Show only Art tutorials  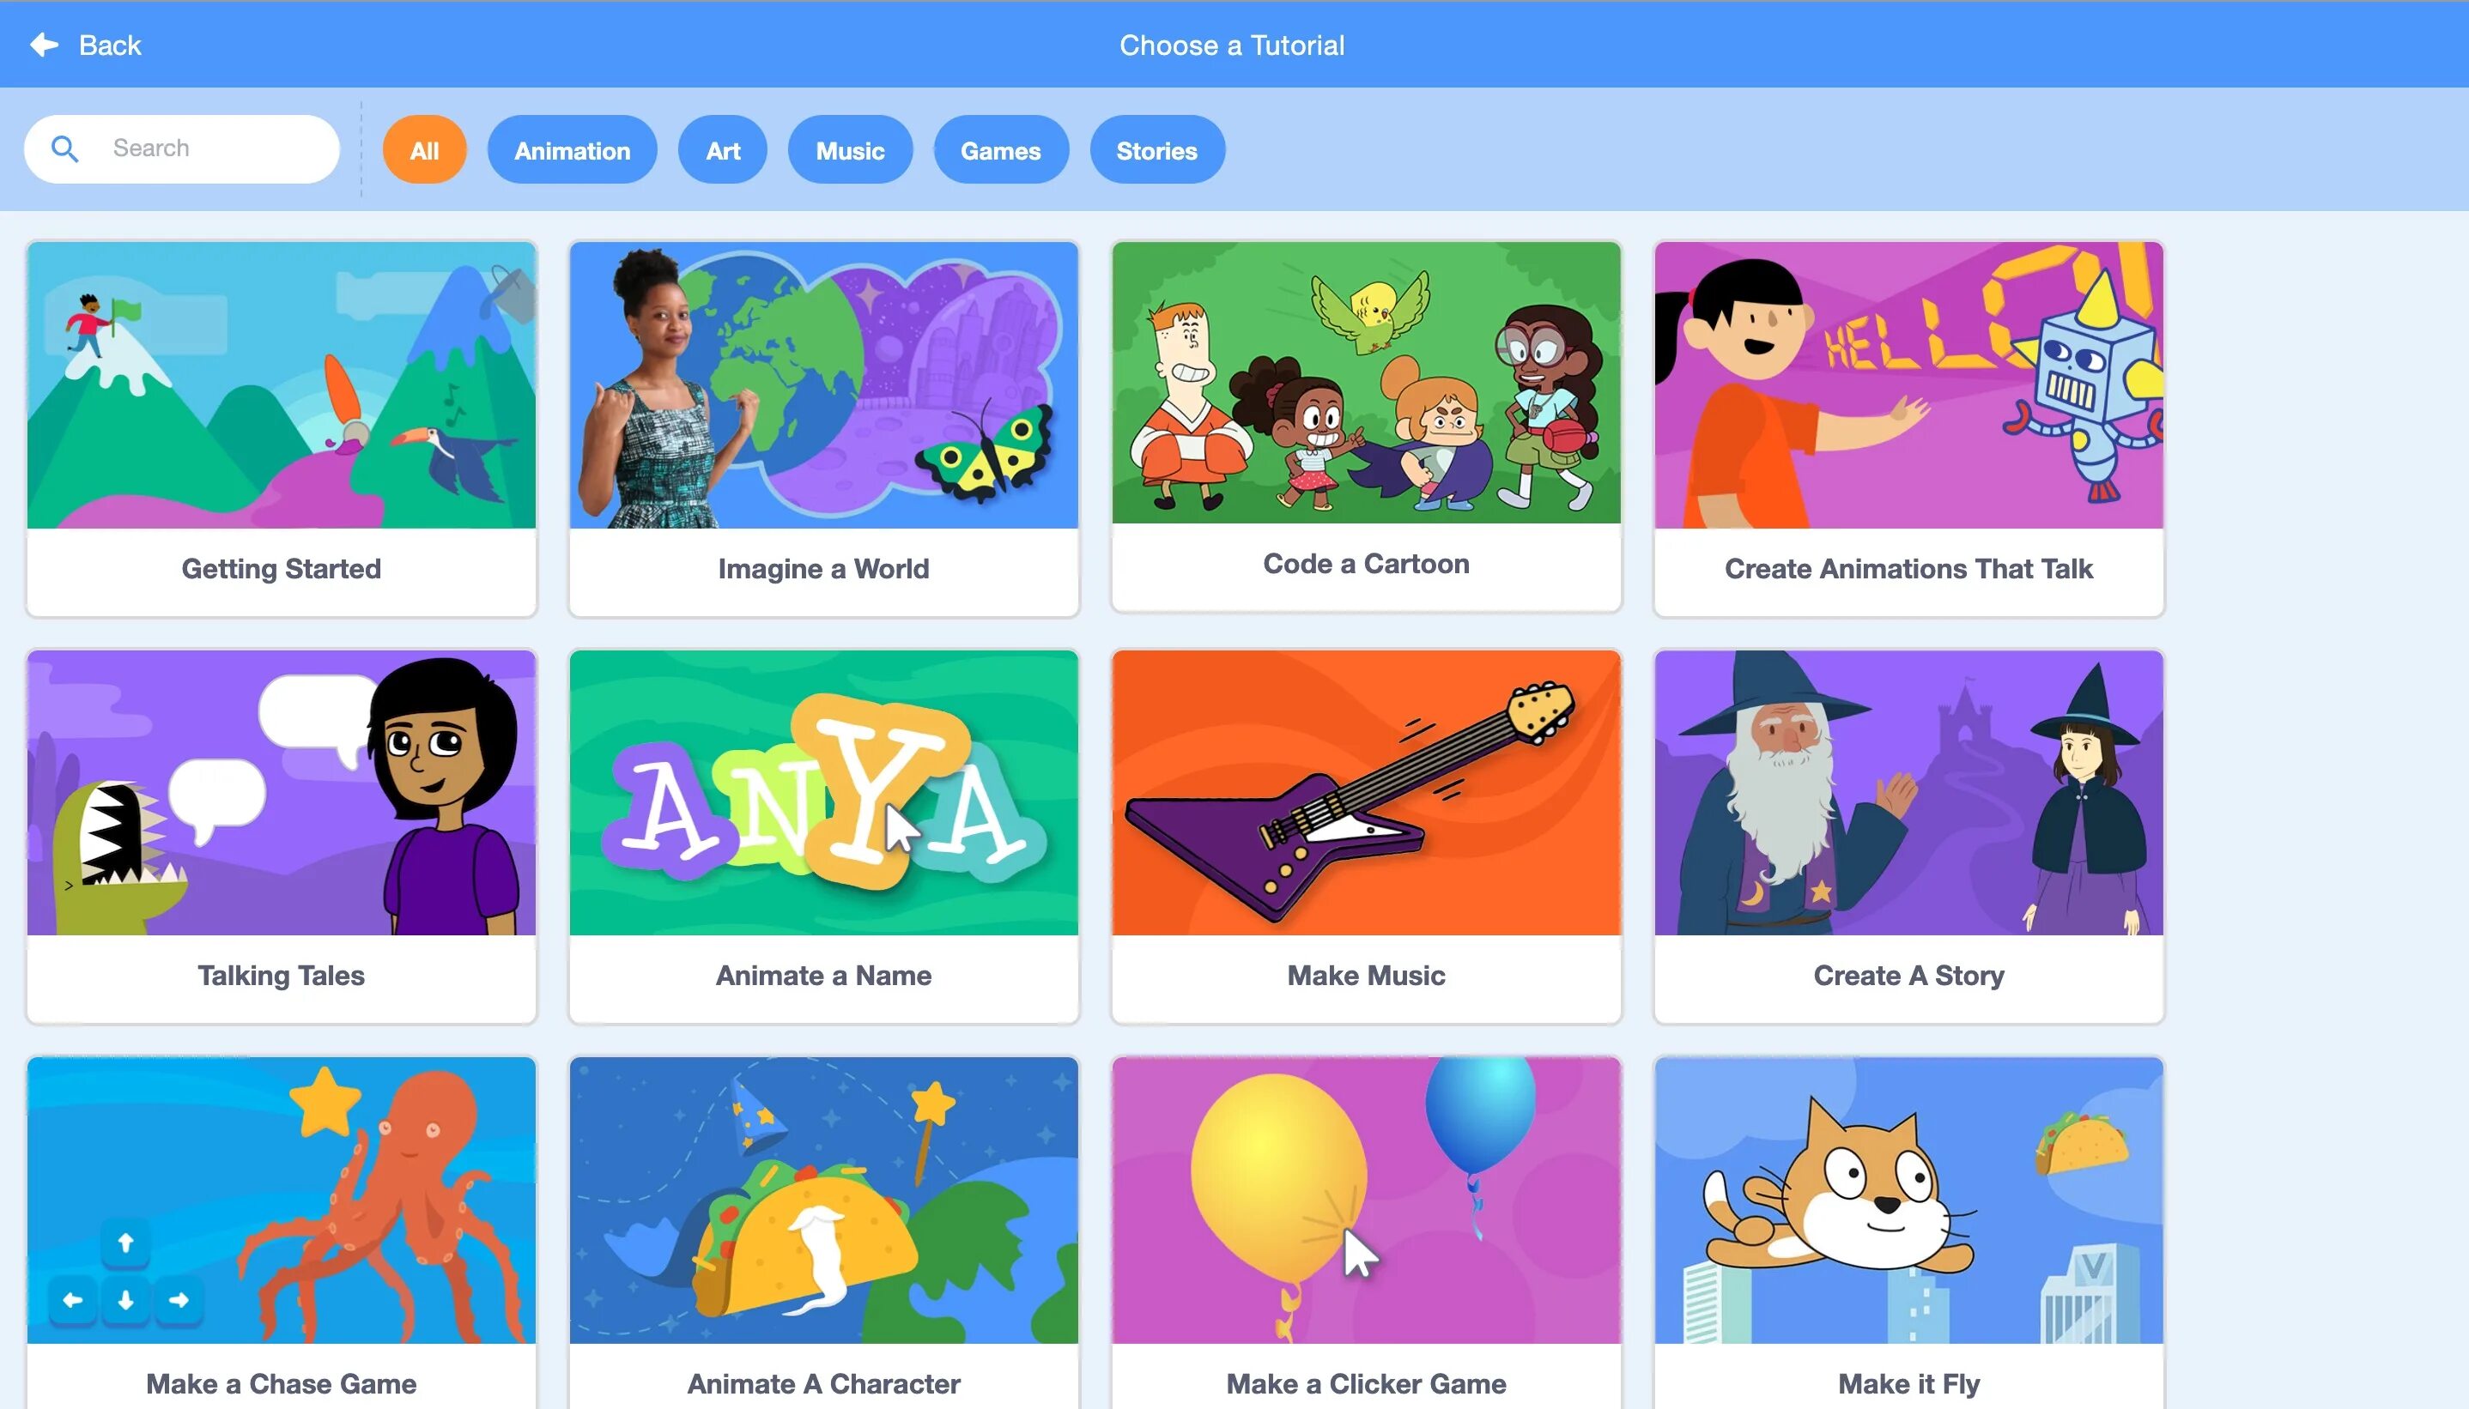pyautogui.click(x=723, y=150)
